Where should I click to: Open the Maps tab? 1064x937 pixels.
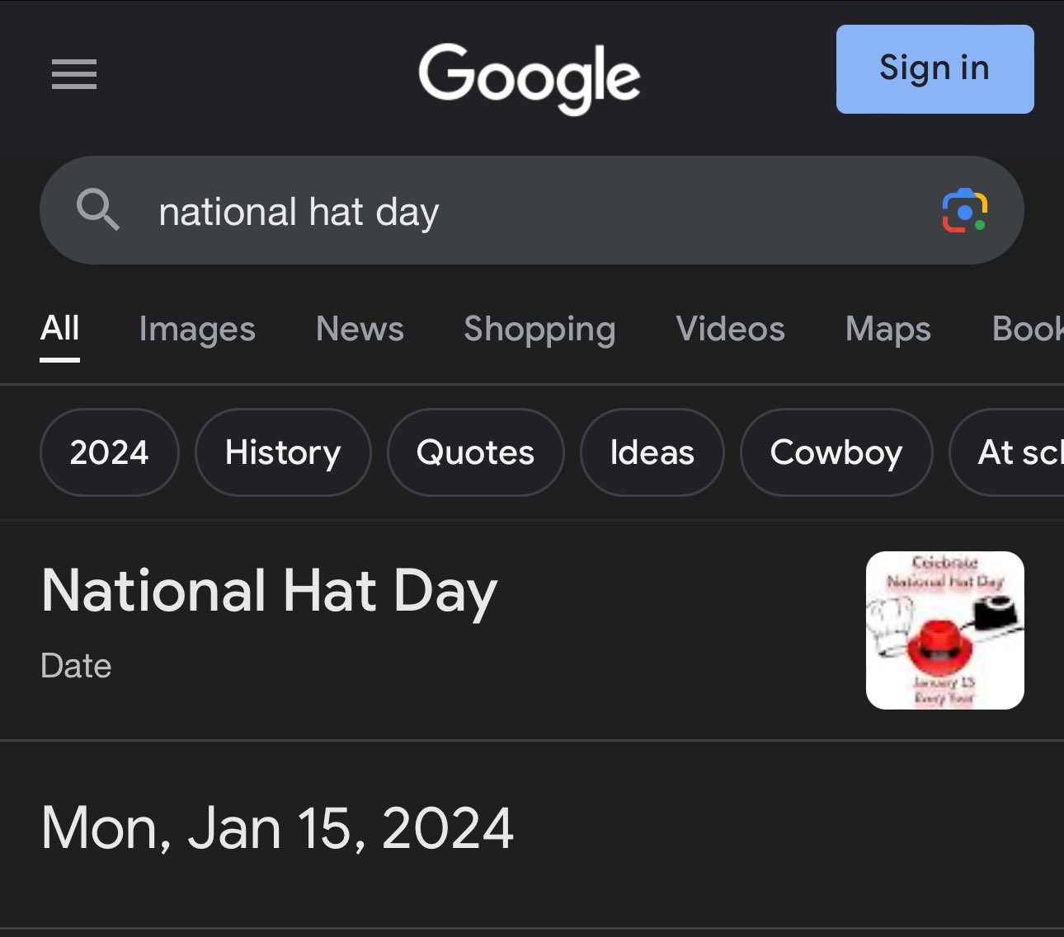point(887,330)
